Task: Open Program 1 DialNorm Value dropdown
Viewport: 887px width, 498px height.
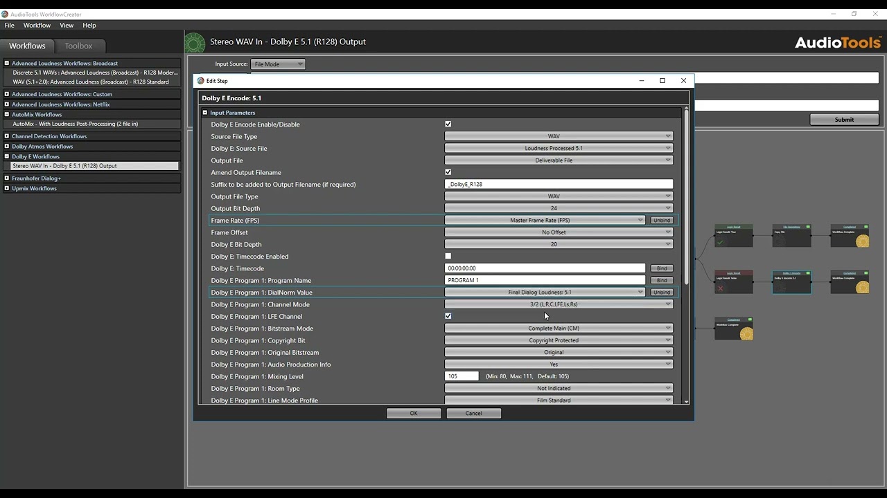Action: point(545,292)
